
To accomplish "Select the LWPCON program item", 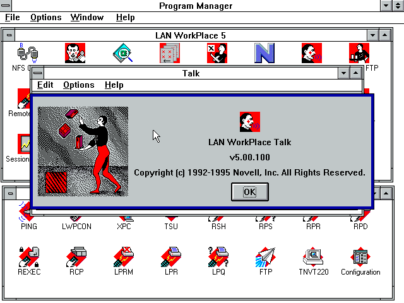I will tap(76, 226).
